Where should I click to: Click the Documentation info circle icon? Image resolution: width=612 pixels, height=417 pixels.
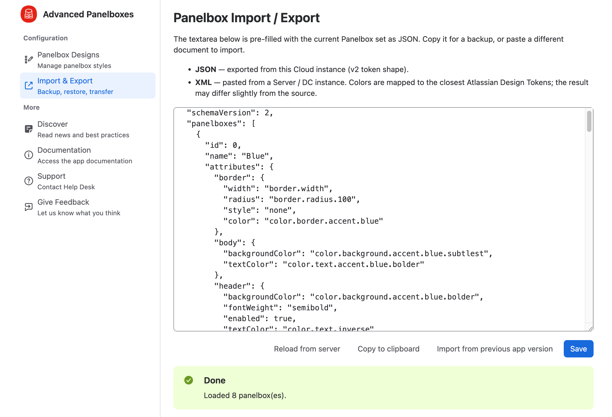tap(29, 155)
